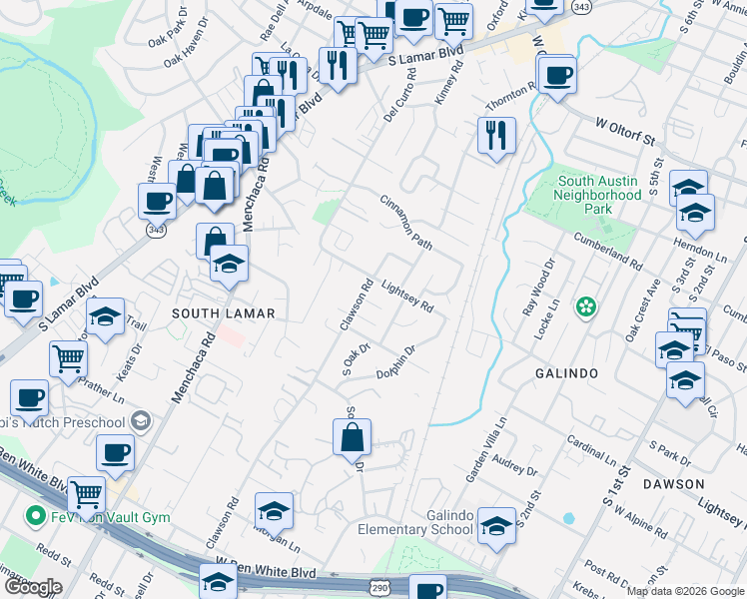Click South Austin Neighborhood Park label

(x=597, y=195)
